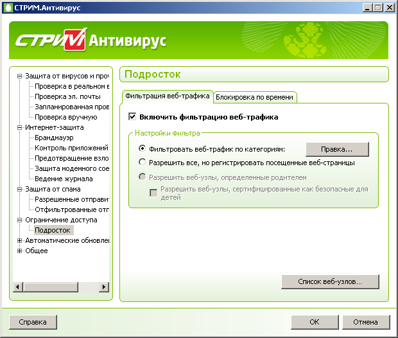The image size is (398, 338).
Task: Select Предотвращение взлома tree item
Action: coord(72,158)
